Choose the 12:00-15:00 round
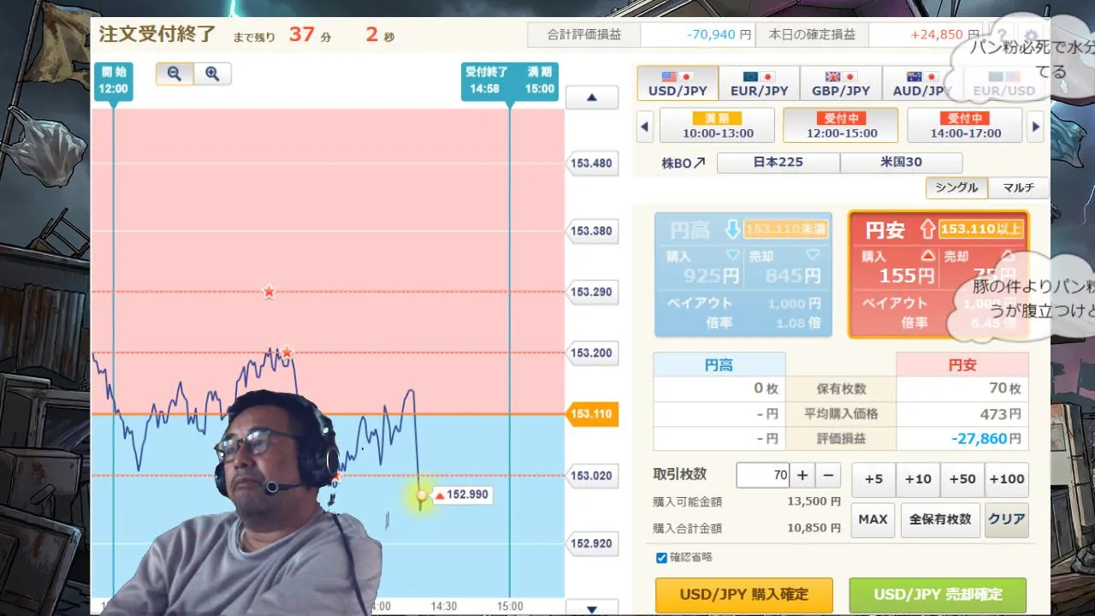 (x=841, y=125)
